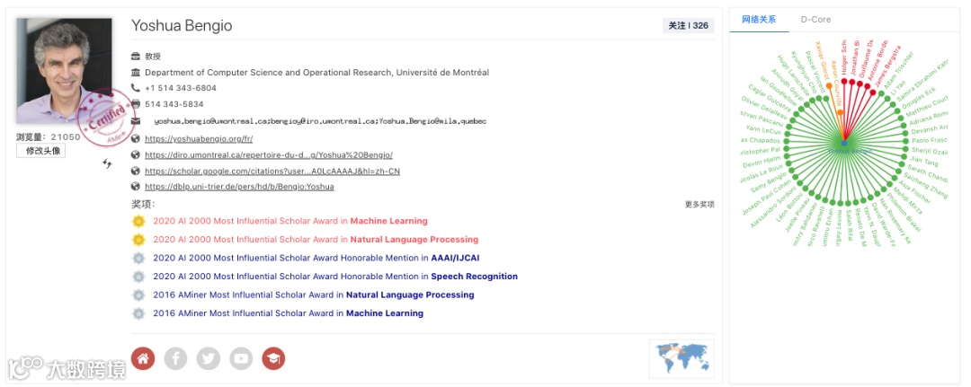
Task: Click the world map thumbnail
Action: point(681,358)
